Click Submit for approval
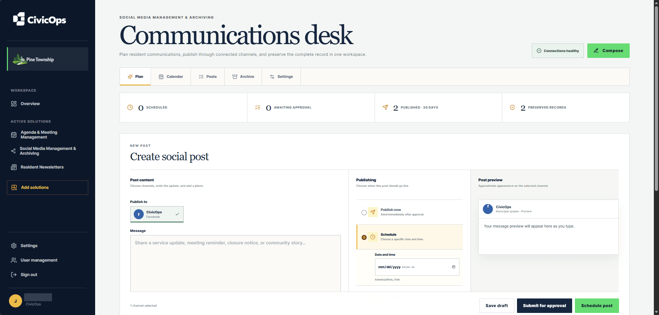Screen dimensions: 659x315 tap(545, 306)
